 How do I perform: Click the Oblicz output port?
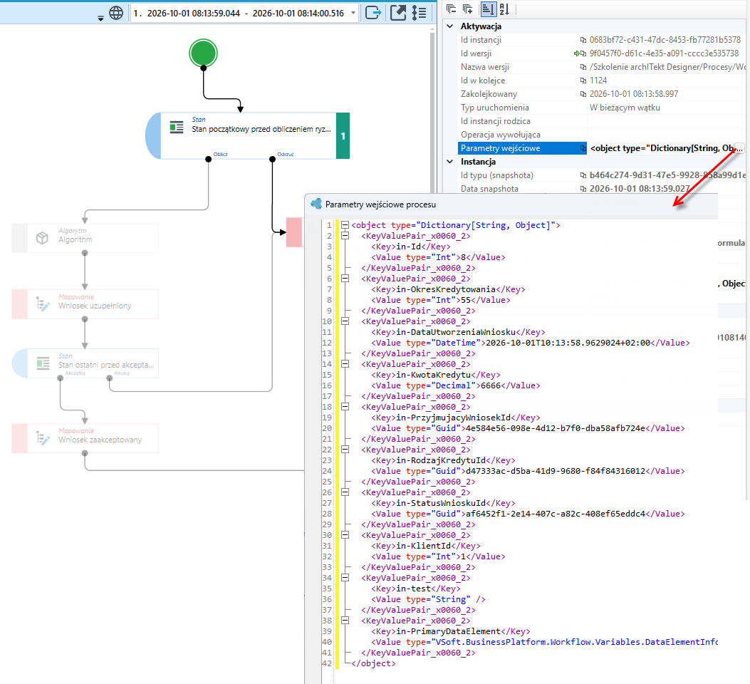pos(209,159)
